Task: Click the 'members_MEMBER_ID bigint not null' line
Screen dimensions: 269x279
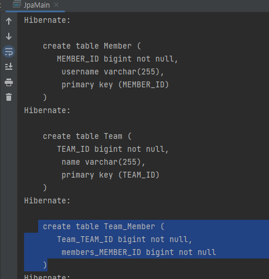Action: [x=139, y=253]
